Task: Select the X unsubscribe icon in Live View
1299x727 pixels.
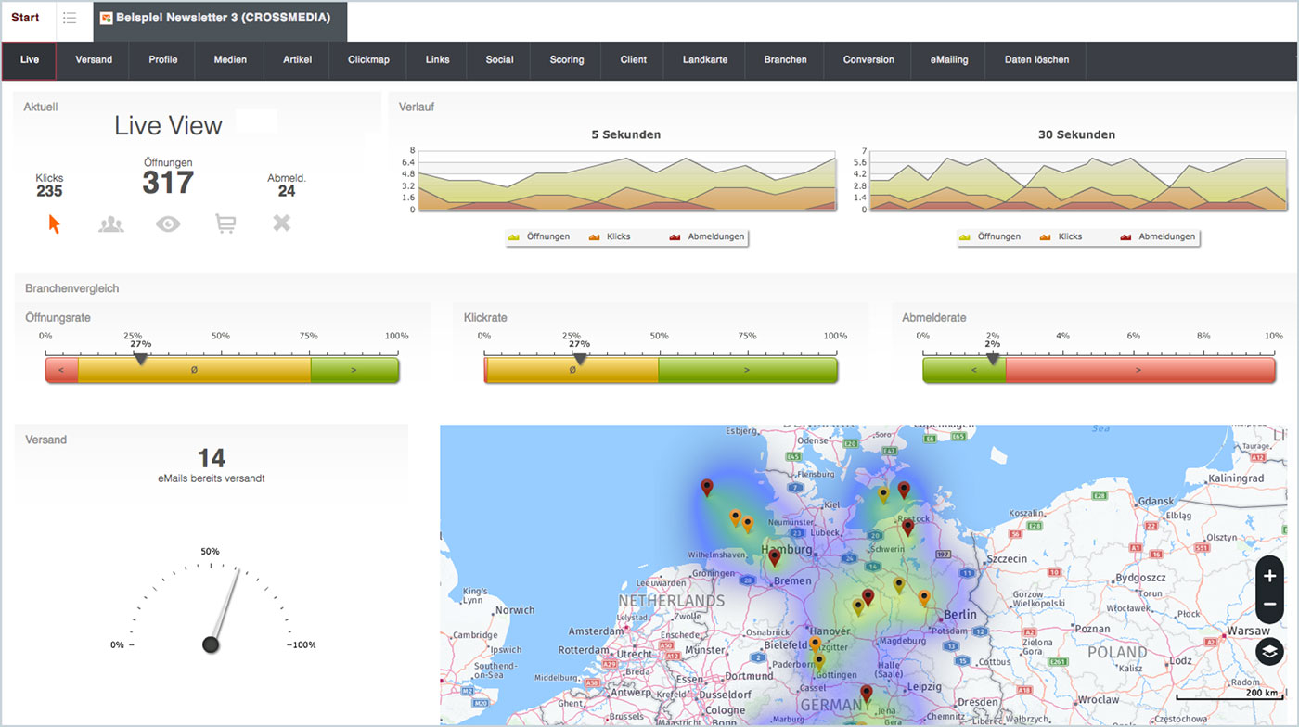Action: tap(282, 223)
